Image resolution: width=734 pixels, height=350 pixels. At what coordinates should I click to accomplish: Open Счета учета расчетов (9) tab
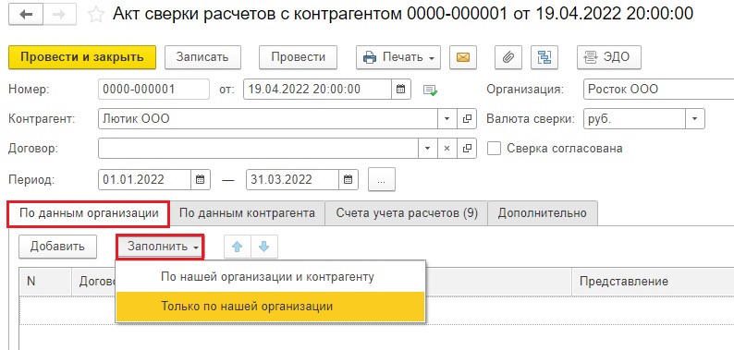click(x=407, y=214)
